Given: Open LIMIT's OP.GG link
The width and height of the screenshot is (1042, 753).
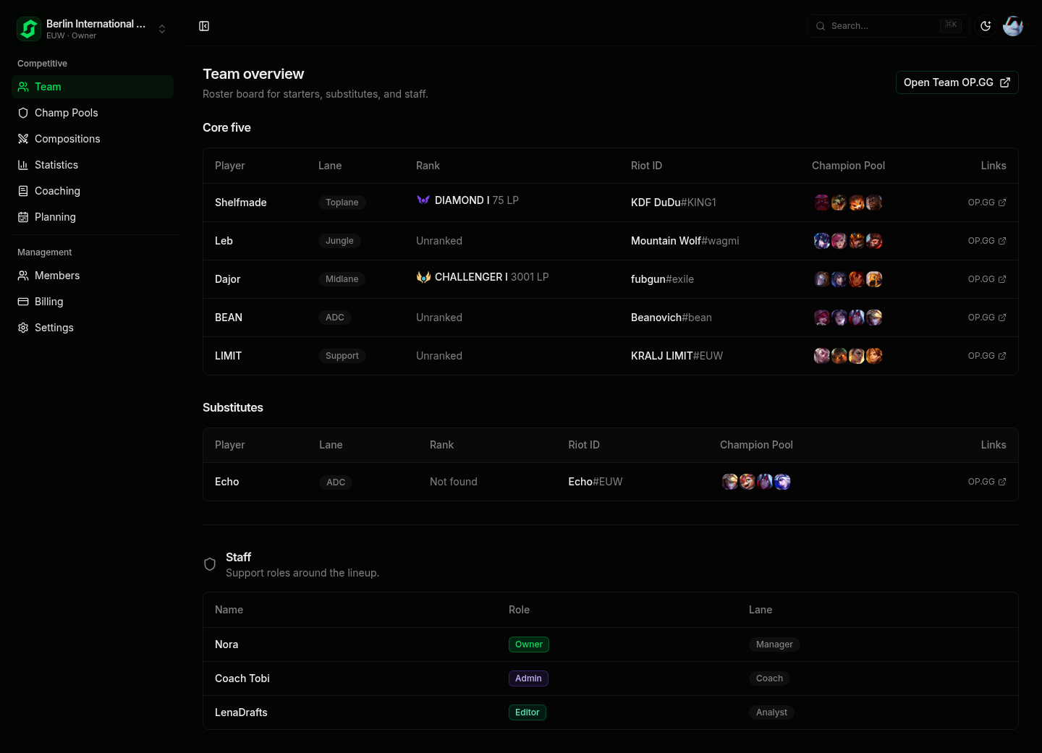Looking at the screenshot, I should click(987, 356).
